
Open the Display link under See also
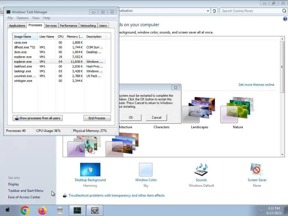[13, 184]
